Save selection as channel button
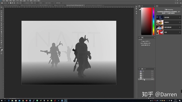Screen dimensions: 182x102 (149, 98)
